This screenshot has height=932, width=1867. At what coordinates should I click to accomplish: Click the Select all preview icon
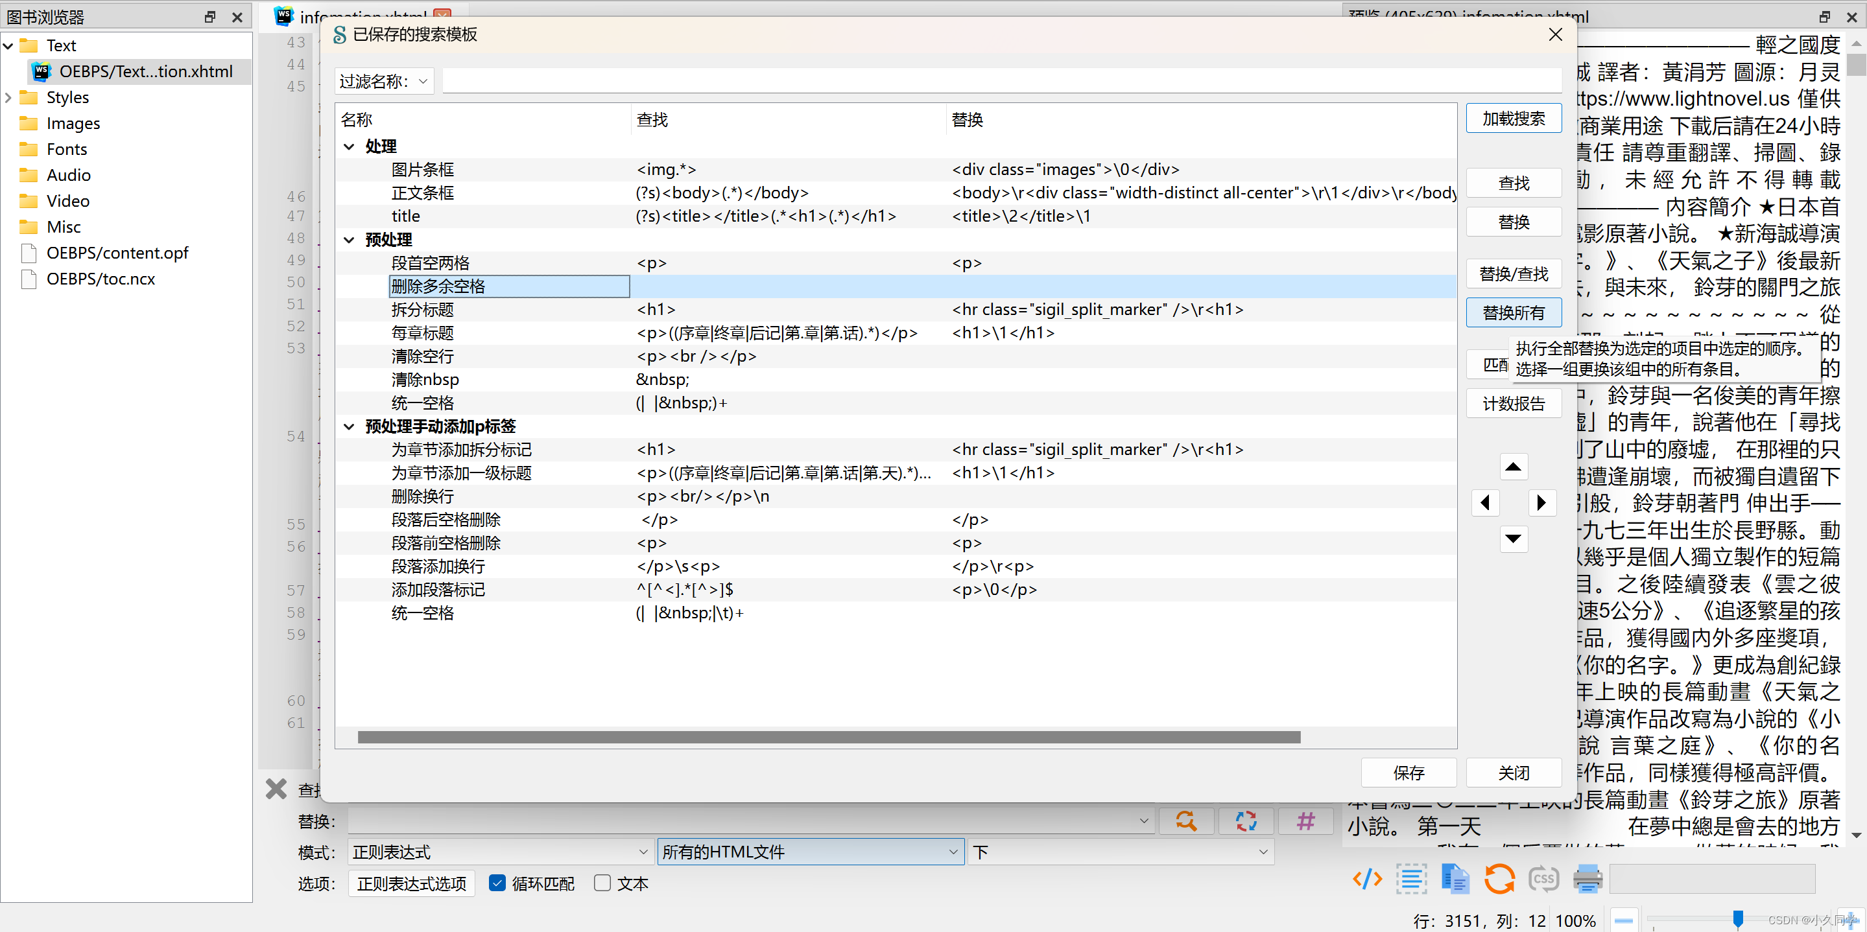[x=1411, y=879]
